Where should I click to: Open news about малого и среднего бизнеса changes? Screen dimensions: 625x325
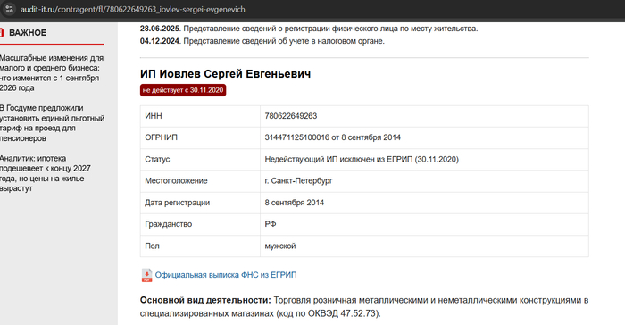pos(52,73)
